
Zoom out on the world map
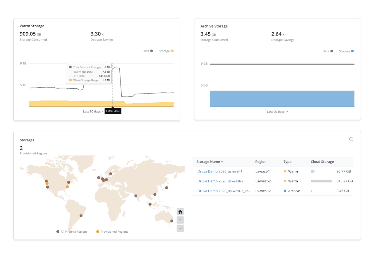pos(180,228)
